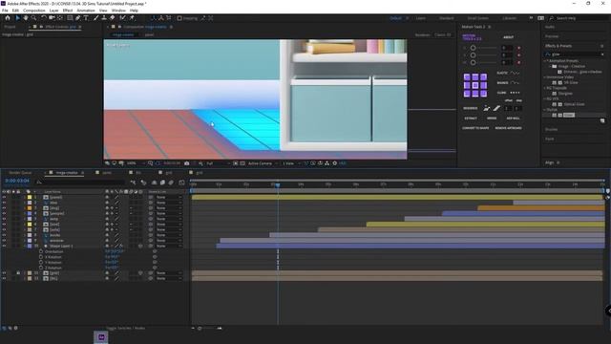Click CONVERT TO SHAPE button
The width and height of the screenshot is (611, 344).
475,128
